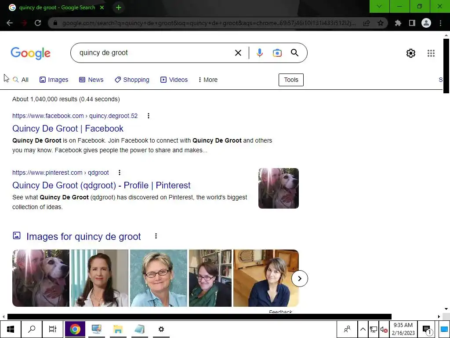Image resolution: width=450 pixels, height=338 pixels.
Task: Open the image of woman with long dark hair
Action: 100,278
